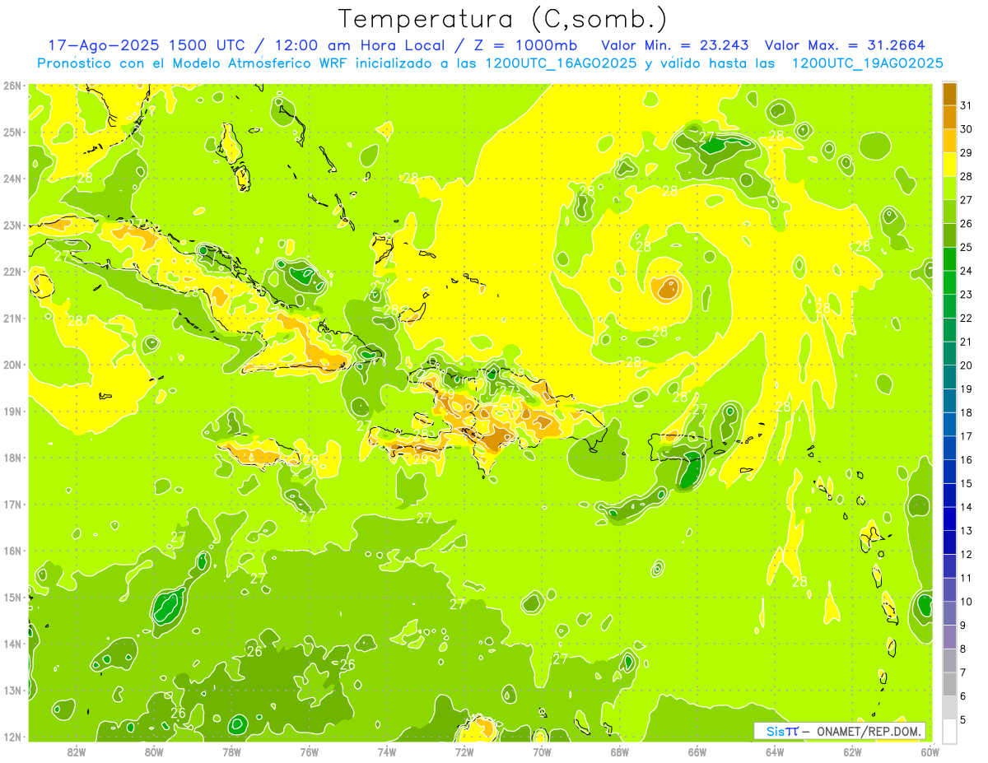988x763 pixels.
Task: Click the 'ONAMET/REP.DOM.' credit label
Action: [x=870, y=731]
